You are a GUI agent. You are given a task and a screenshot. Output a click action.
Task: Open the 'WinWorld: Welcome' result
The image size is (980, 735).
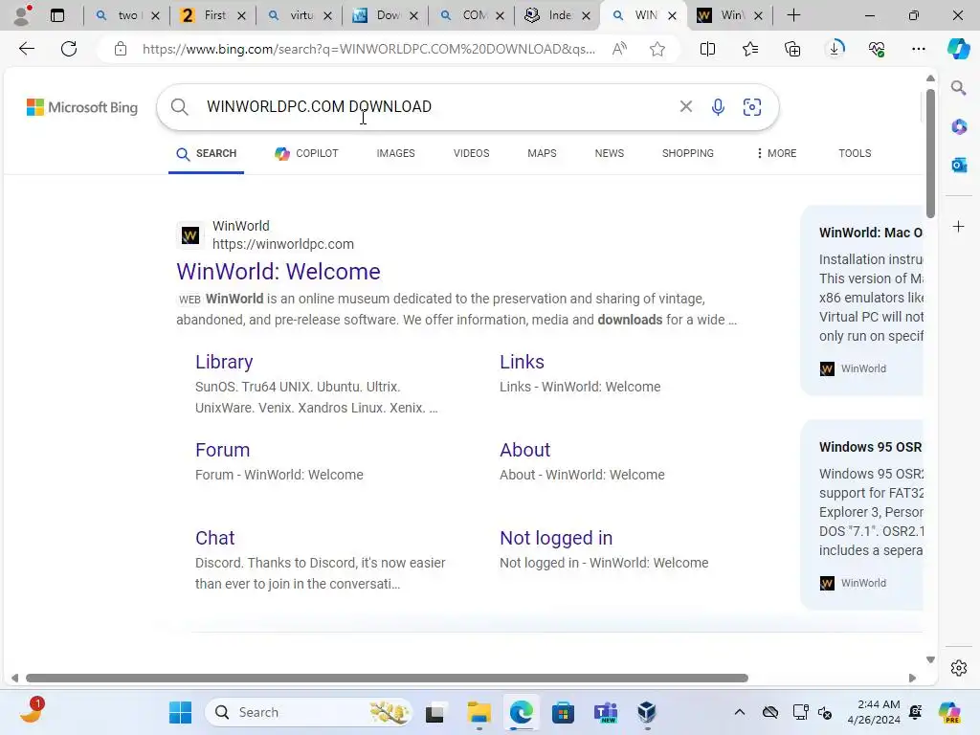[278, 271]
